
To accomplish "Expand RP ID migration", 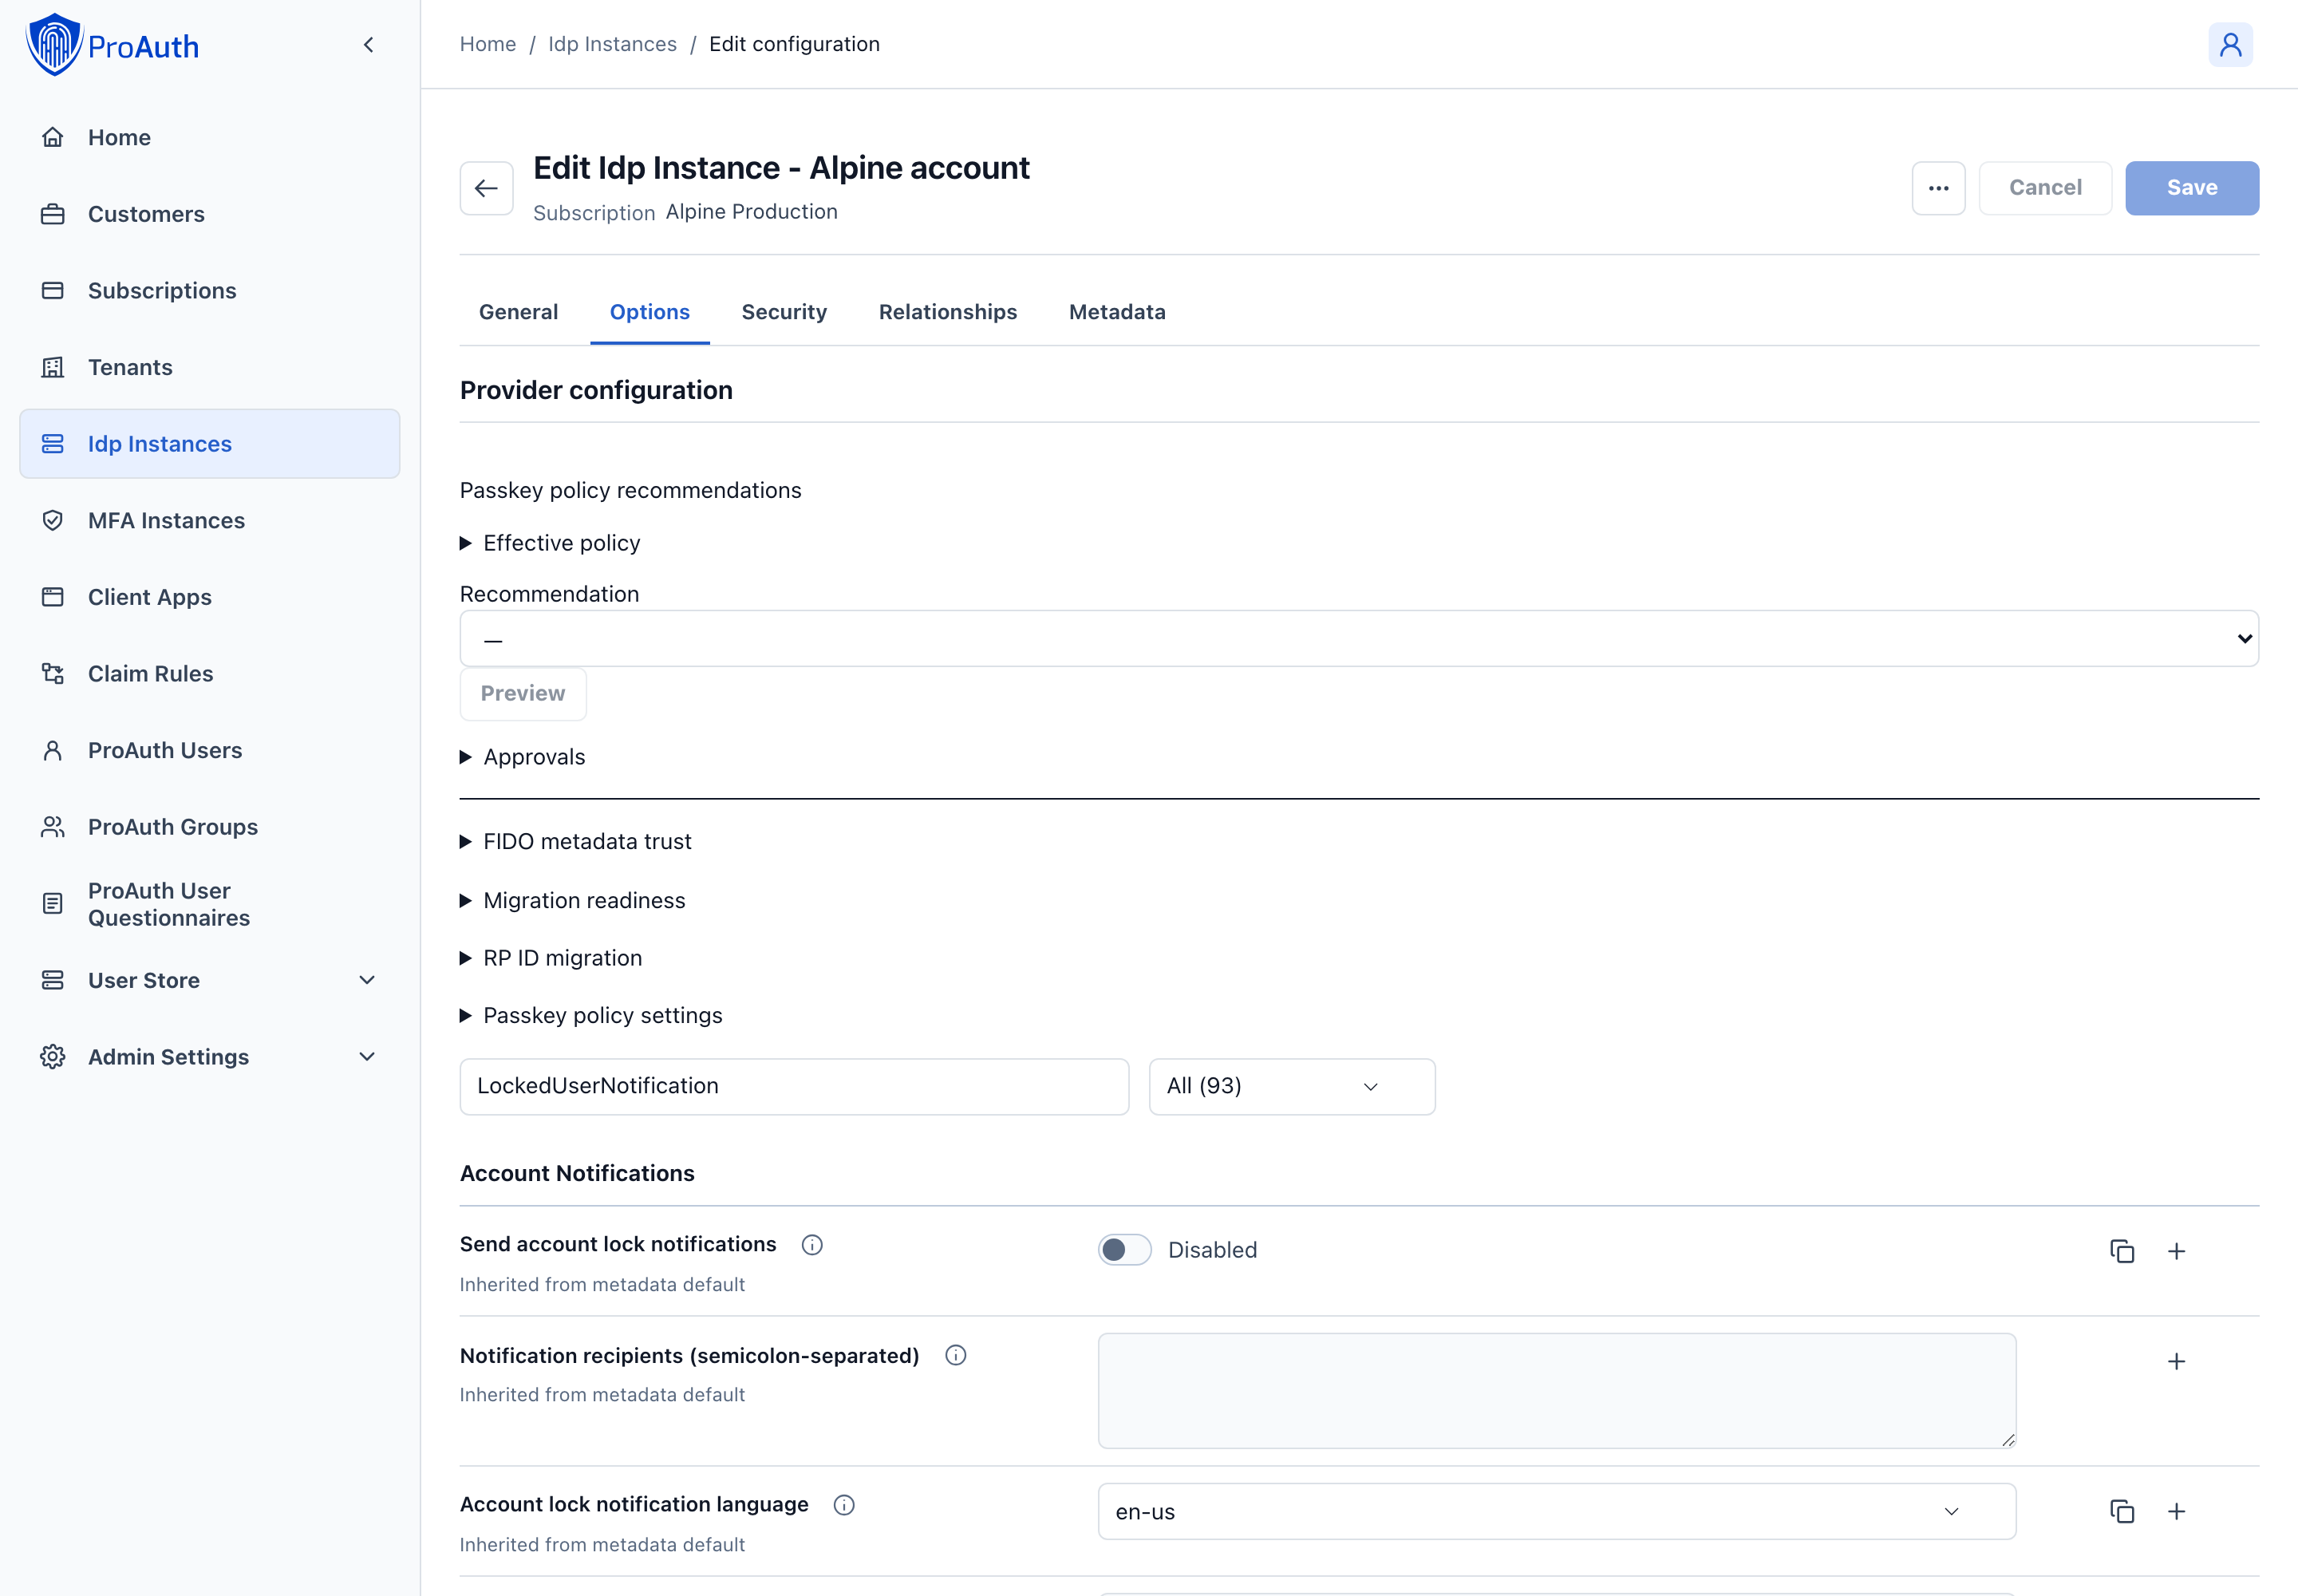I will [x=551, y=958].
